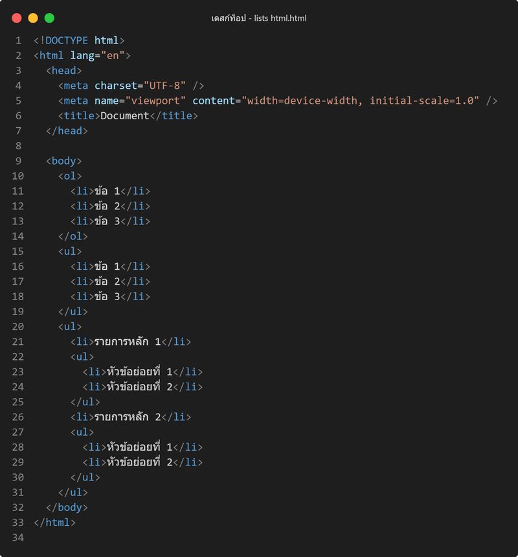Click the viewport meta tag on line 5
This screenshot has width=518, height=557.
coord(259,101)
